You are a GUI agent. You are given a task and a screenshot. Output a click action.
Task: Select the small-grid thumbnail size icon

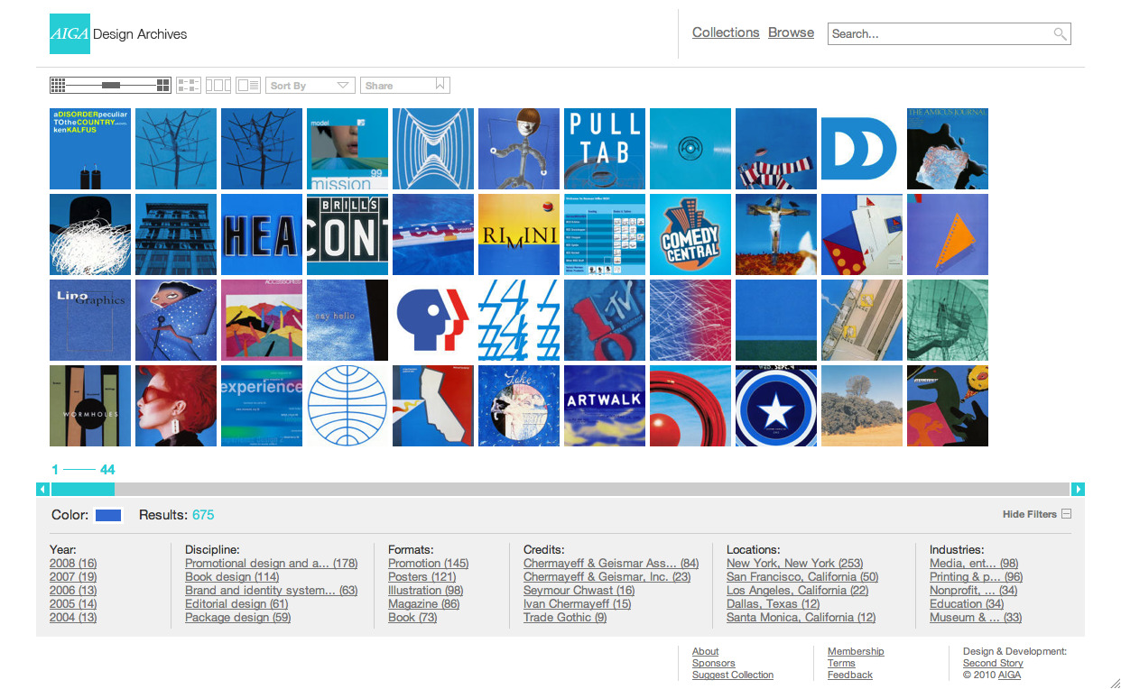[x=58, y=85]
